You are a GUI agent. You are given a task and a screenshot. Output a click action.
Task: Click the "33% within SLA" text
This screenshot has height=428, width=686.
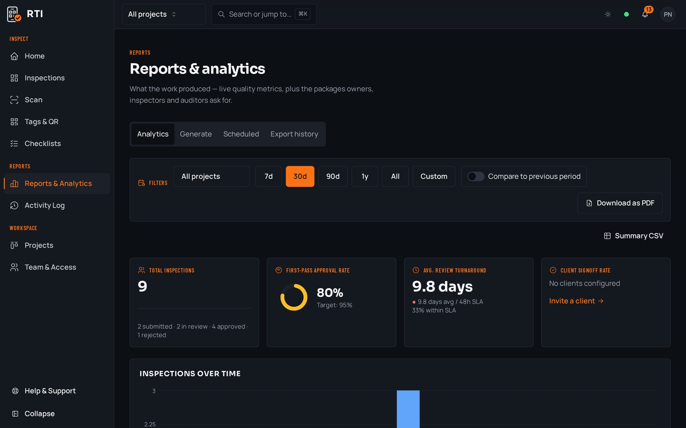point(434,310)
